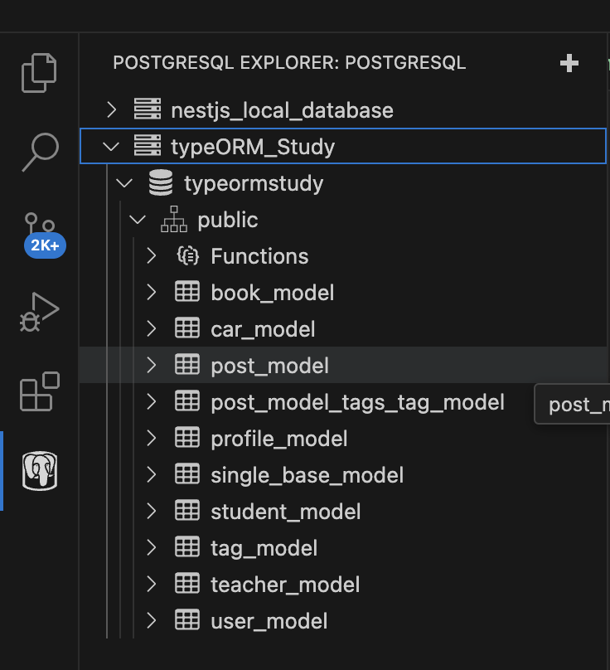Expand the teacher_model table

click(151, 584)
